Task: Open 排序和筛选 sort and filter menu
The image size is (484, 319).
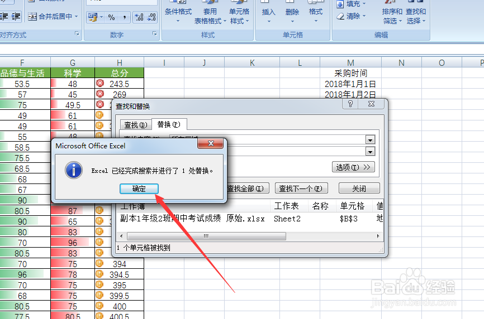Action: pos(392,12)
